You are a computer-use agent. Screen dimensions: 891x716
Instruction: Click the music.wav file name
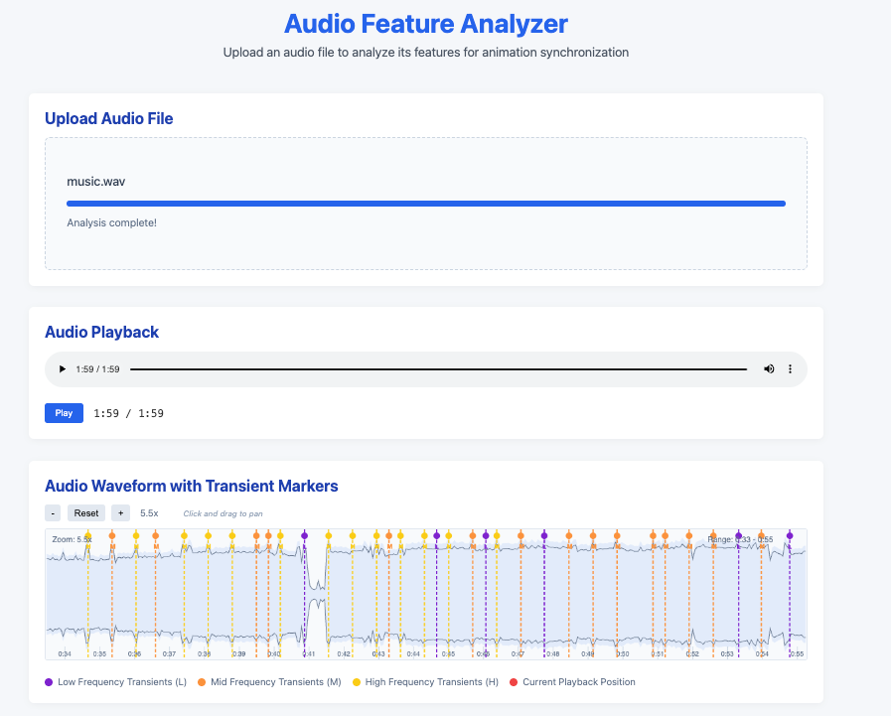pos(96,182)
